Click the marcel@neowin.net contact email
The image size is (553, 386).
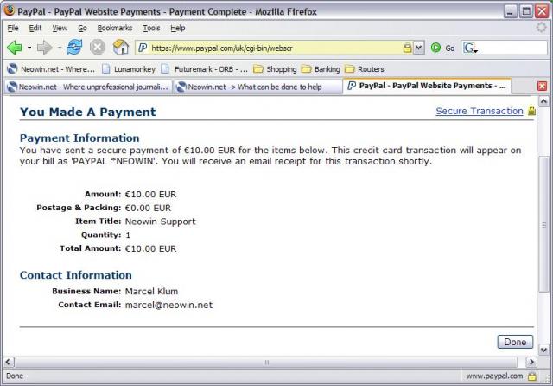point(169,305)
